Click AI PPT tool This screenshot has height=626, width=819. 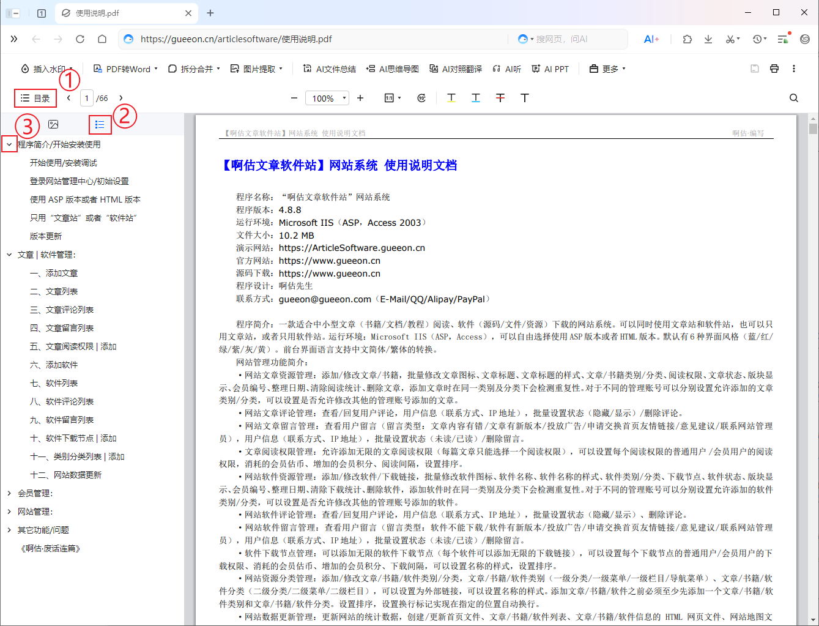pyautogui.click(x=550, y=69)
